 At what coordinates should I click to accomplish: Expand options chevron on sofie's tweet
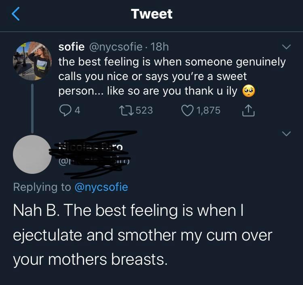286,47
